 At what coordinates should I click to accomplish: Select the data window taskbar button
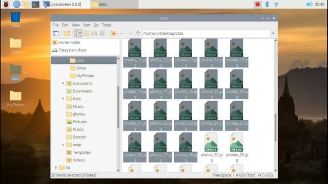[114, 4]
